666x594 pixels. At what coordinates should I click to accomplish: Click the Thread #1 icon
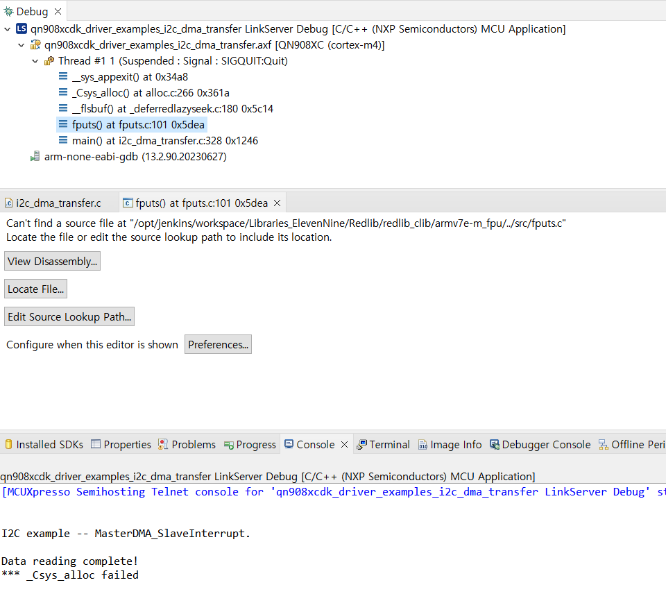pyautogui.click(x=48, y=60)
